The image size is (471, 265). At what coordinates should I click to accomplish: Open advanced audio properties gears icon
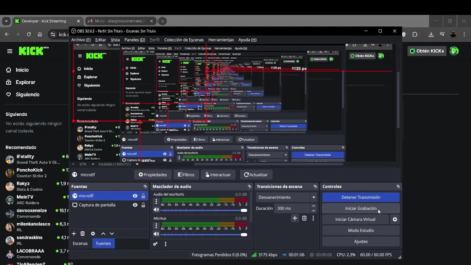click(x=155, y=244)
